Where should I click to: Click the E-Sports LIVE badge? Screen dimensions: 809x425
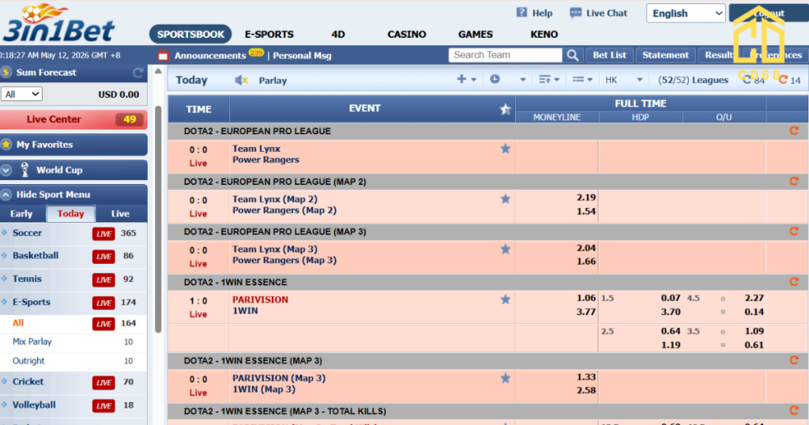pyautogui.click(x=103, y=303)
